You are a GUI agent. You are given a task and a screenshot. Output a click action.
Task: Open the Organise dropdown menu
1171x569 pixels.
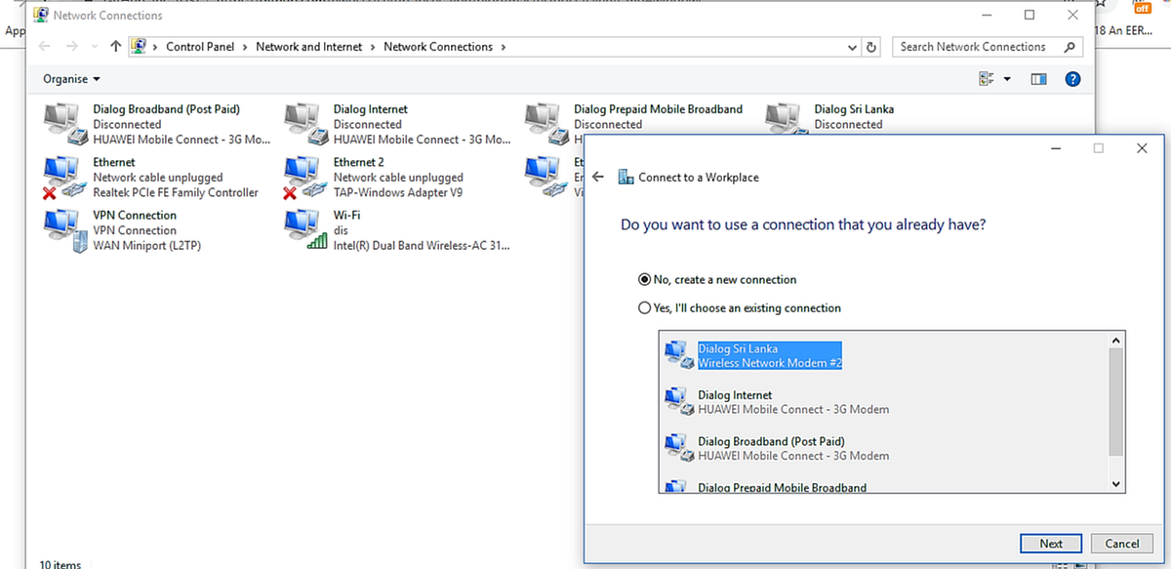click(71, 79)
